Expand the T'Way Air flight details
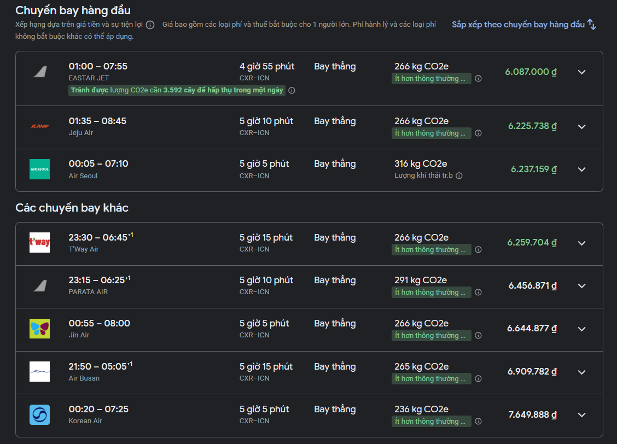The height and width of the screenshot is (444, 617). (x=581, y=243)
